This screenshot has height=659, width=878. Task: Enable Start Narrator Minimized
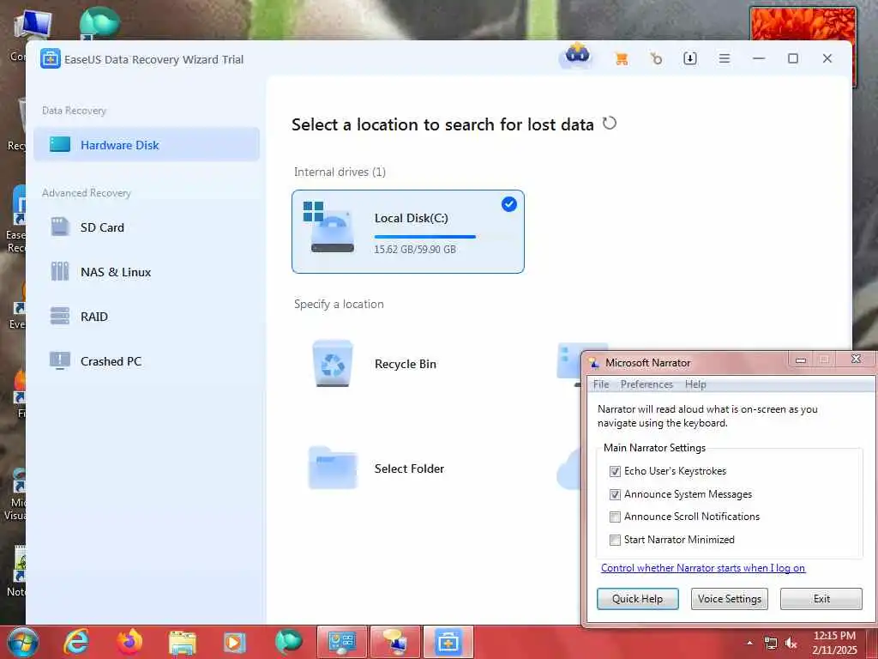[615, 540]
